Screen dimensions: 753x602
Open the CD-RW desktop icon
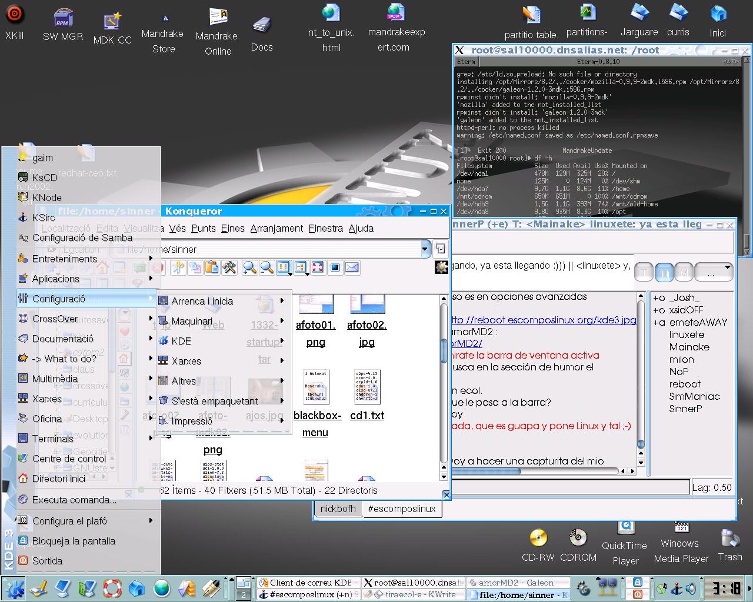pos(538,546)
